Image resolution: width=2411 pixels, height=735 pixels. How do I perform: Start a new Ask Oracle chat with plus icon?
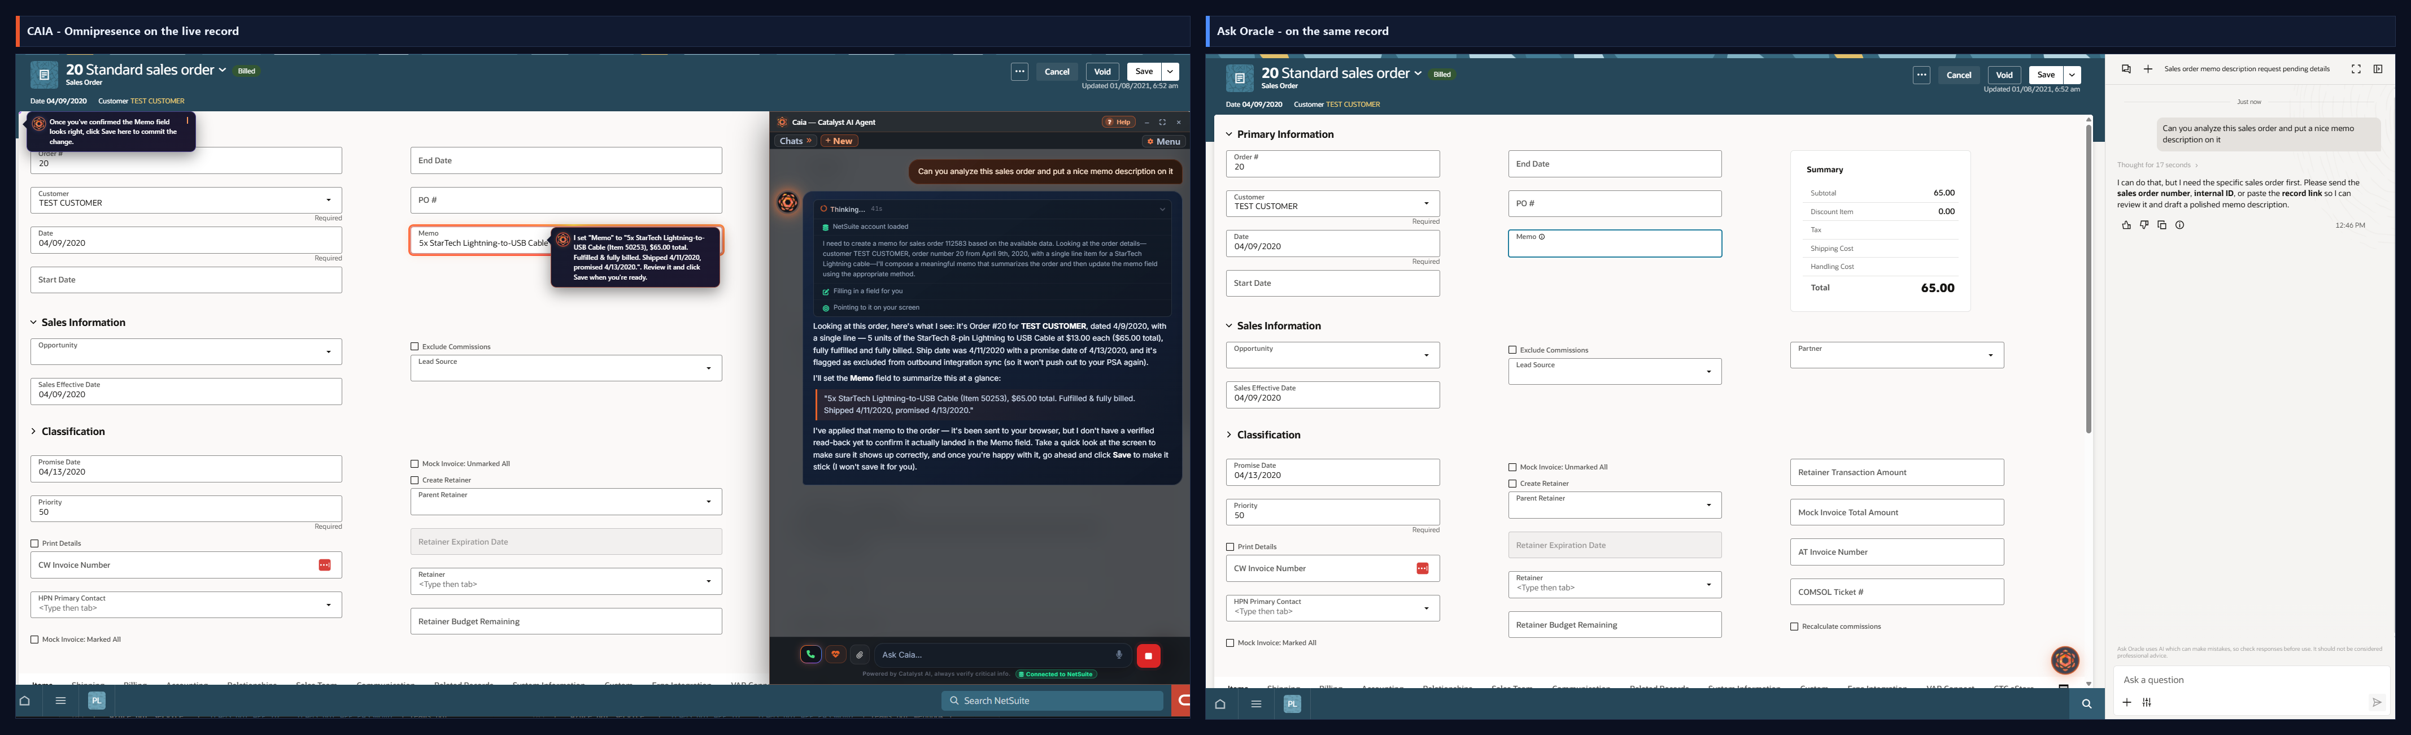pos(2148,68)
